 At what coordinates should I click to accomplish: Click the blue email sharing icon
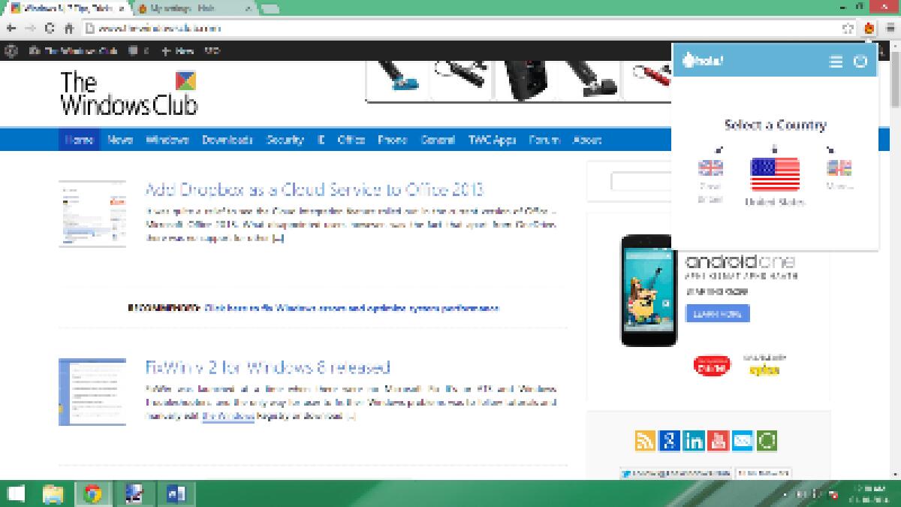(742, 441)
